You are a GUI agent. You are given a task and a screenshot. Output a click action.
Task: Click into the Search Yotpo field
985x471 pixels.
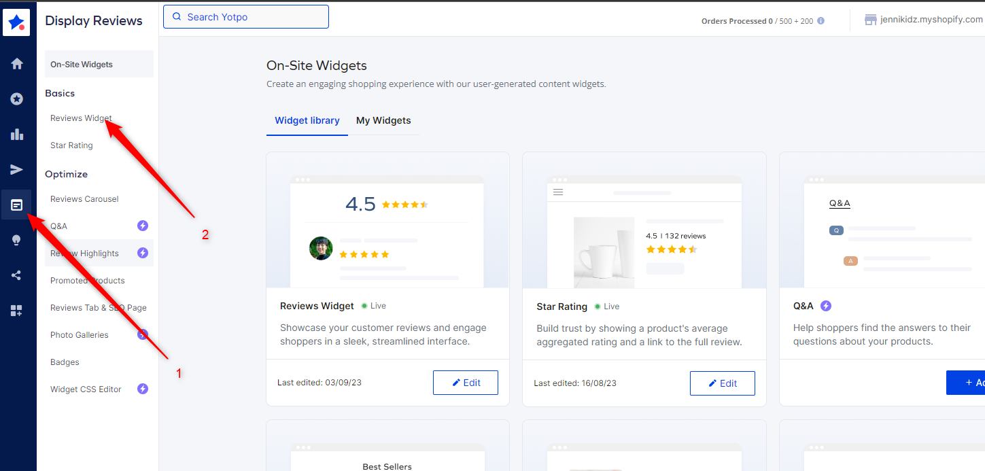click(x=246, y=17)
